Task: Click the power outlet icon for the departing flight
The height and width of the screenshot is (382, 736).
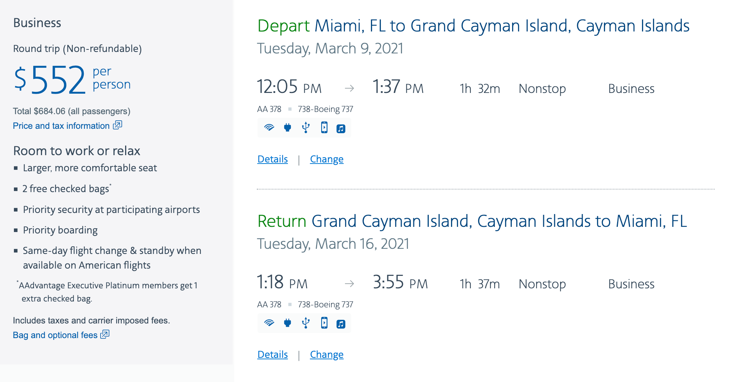Action: (x=288, y=128)
